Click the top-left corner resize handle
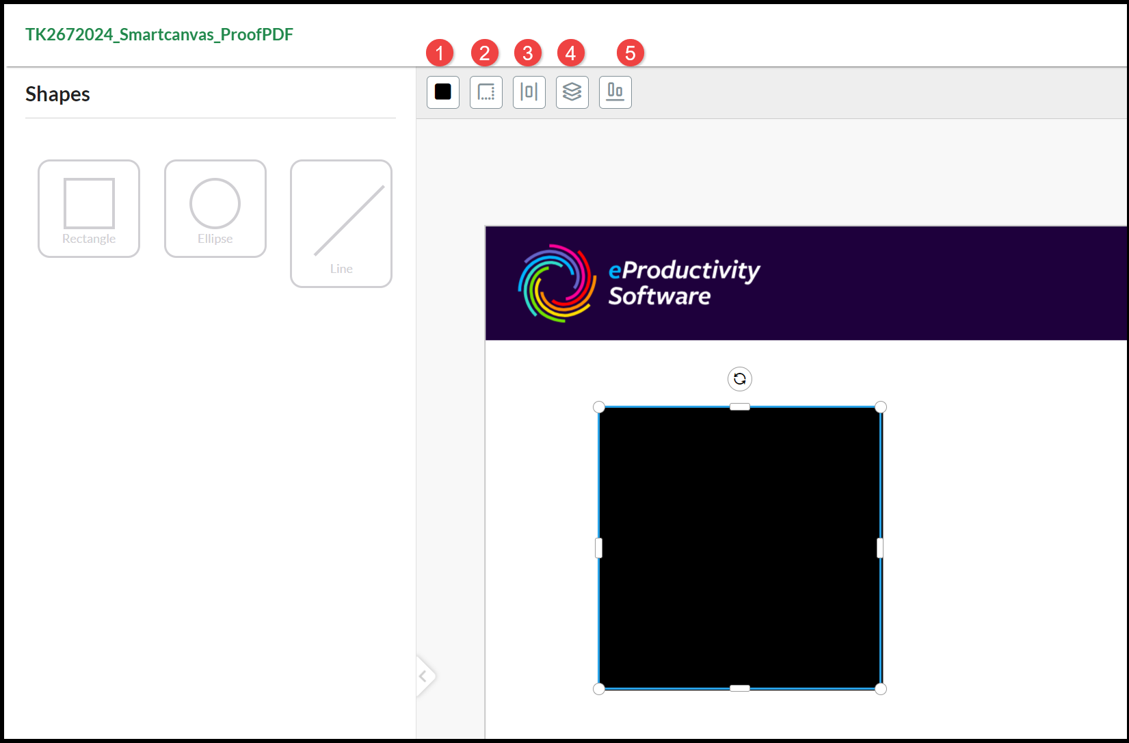 click(599, 407)
